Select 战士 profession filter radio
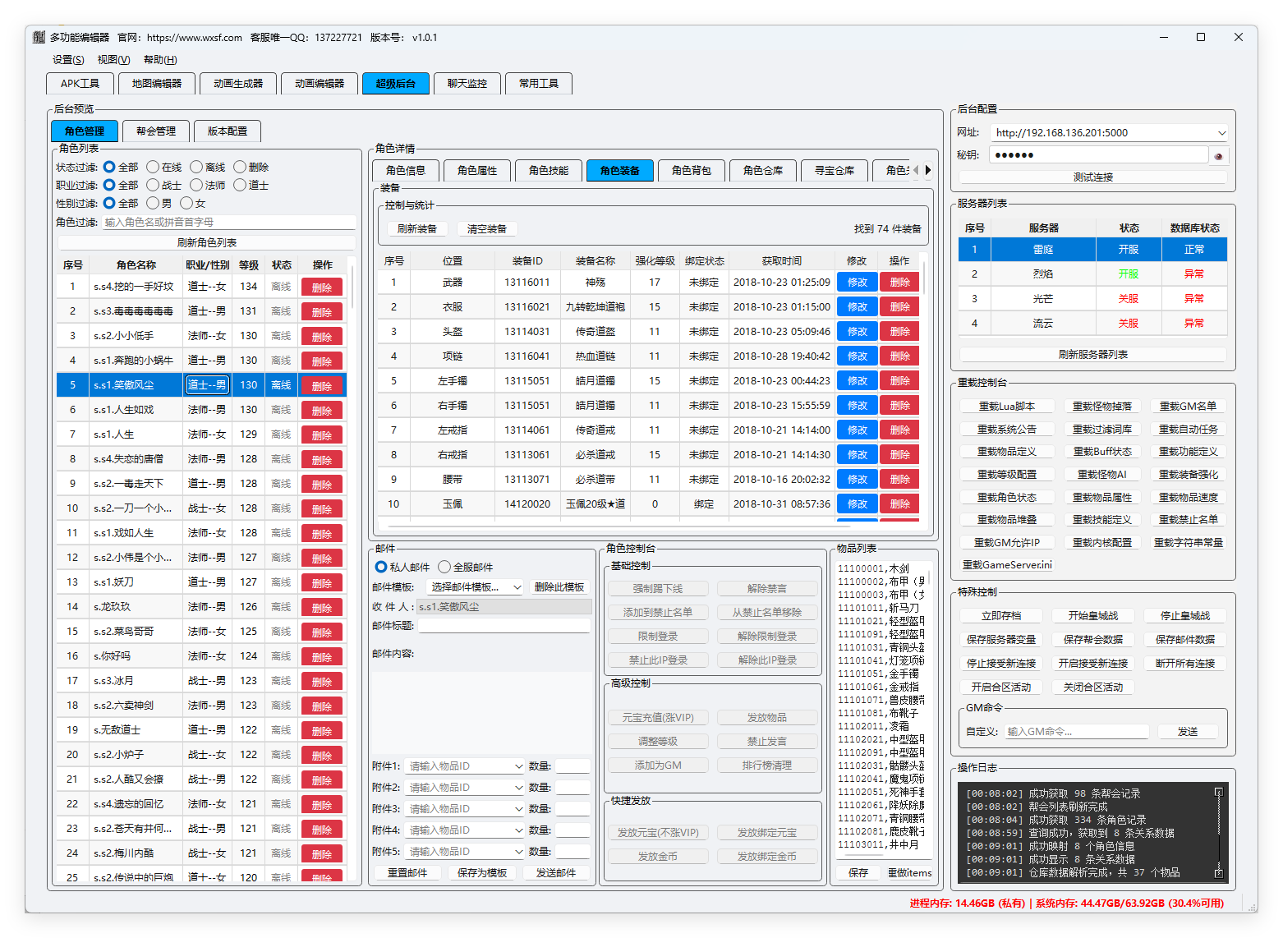The height and width of the screenshot is (938, 1283). pyautogui.click(x=153, y=185)
